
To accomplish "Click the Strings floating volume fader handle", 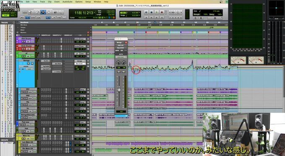I will click(119, 90).
